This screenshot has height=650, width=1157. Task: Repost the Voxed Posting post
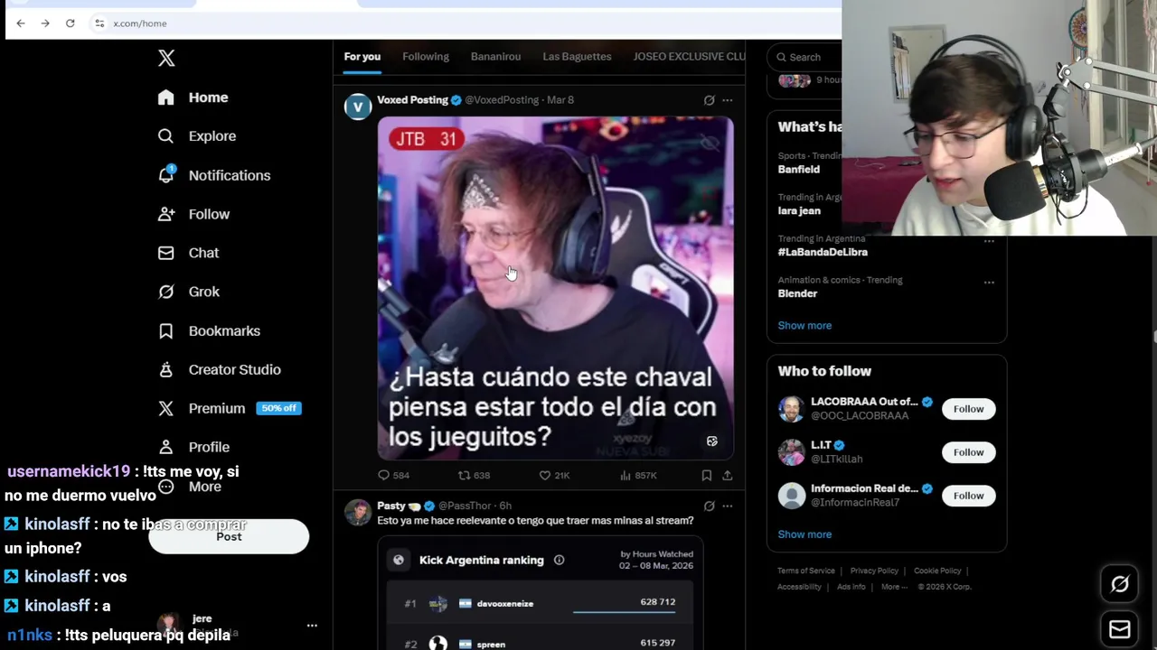(x=474, y=475)
